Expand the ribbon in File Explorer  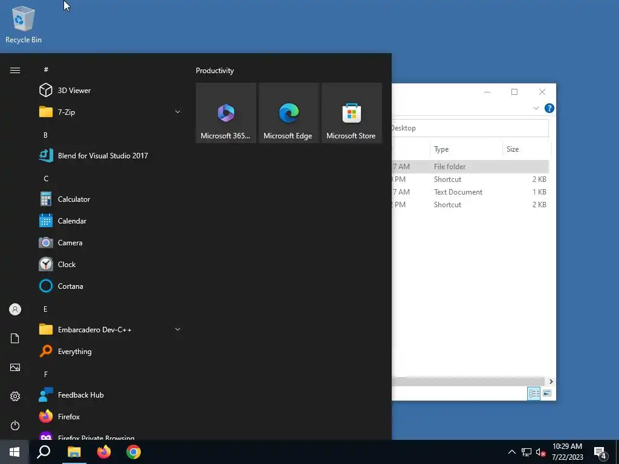point(536,108)
